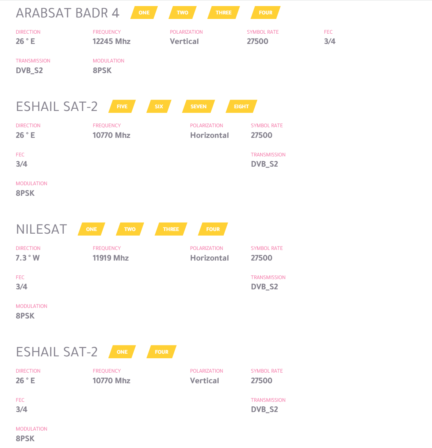Select the TWO badge beside NILESAT
This screenshot has height=448, width=432.
pos(130,229)
